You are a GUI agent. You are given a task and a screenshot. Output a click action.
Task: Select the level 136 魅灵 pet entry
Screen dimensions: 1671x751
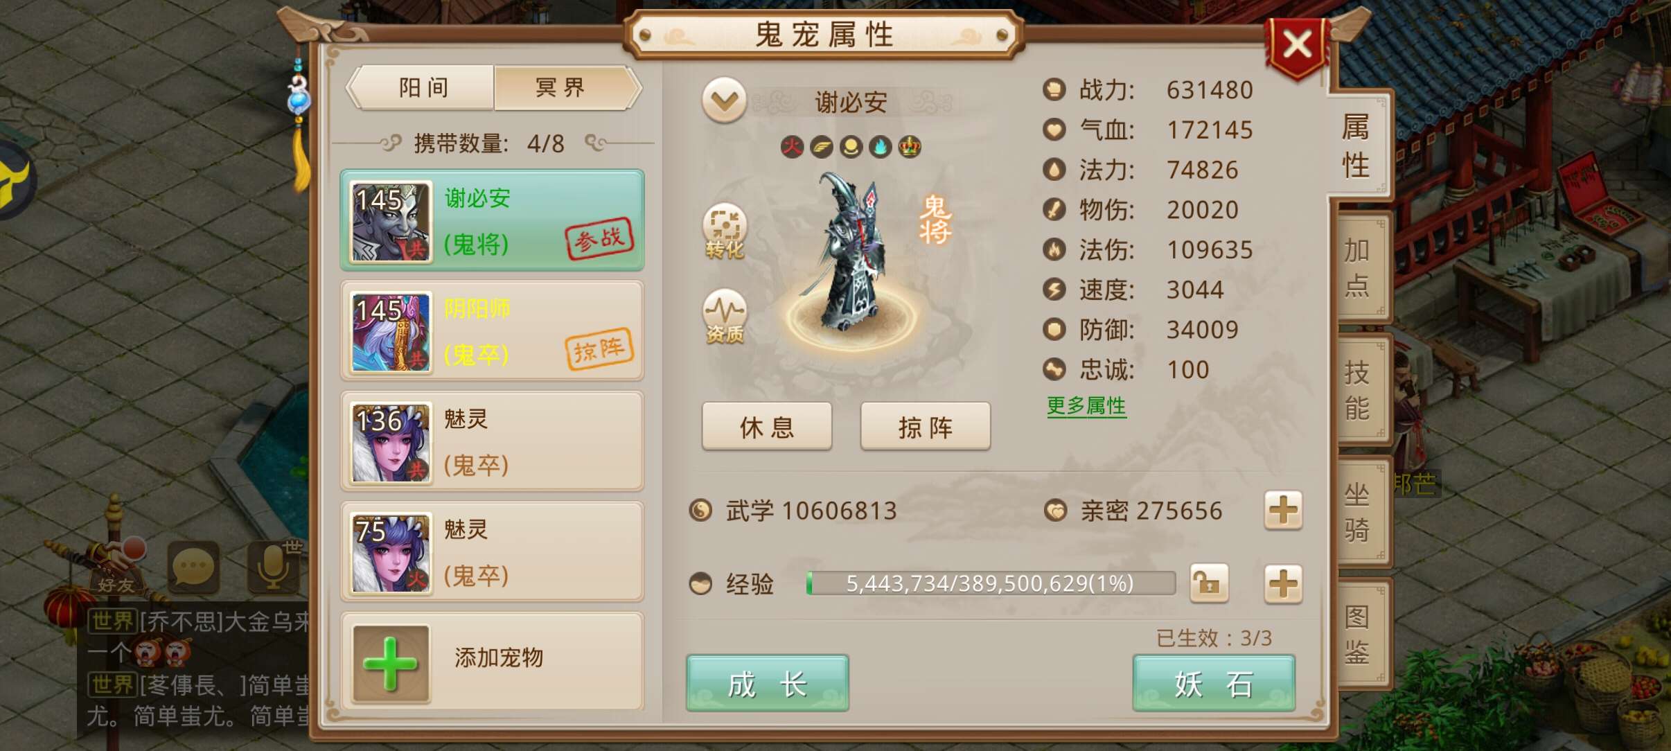(492, 441)
